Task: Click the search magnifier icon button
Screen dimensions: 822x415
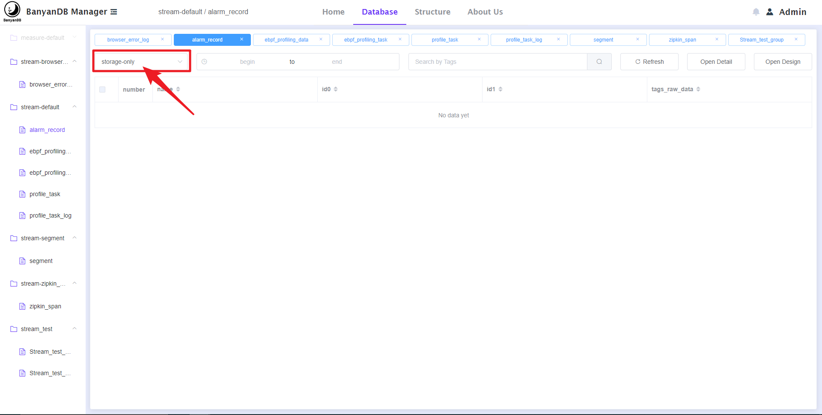Action: [599, 62]
